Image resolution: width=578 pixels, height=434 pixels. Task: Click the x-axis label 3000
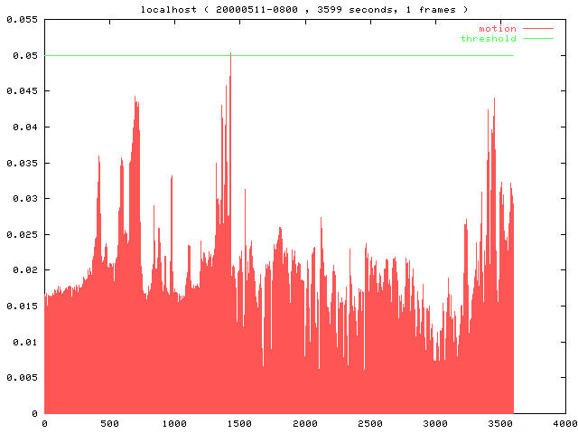click(x=435, y=423)
